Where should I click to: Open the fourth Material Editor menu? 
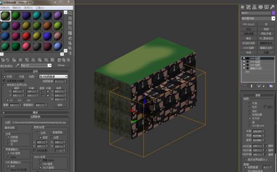40,8
